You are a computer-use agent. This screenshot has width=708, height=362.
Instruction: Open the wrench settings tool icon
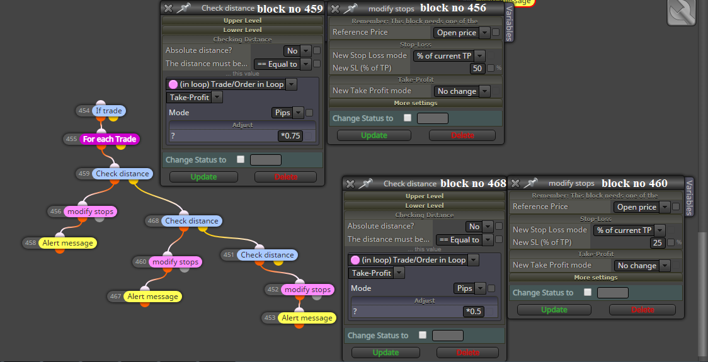click(x=683, y=12)
